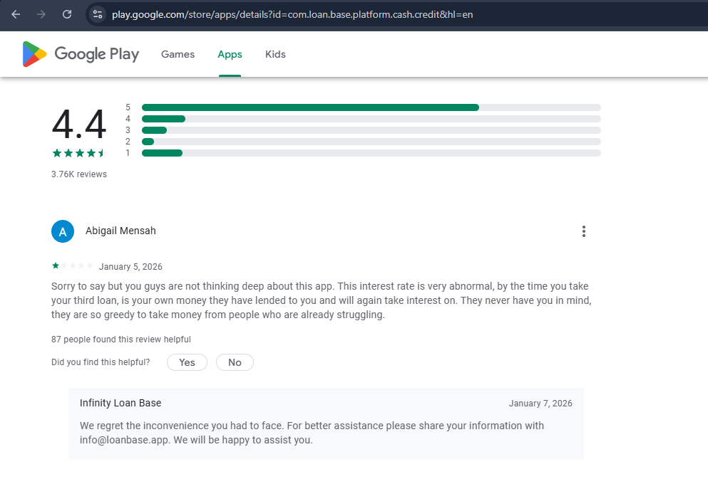This screenshot has width=708, height=479.
Task: Click the URL address bar
Action: pos(292,14)
